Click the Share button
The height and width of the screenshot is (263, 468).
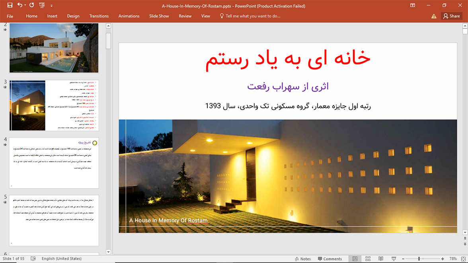coord(452,16)
